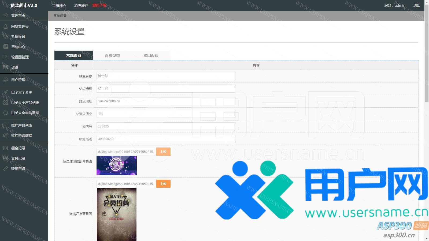Viewport: 429px width, 241px height.
Task: Open 查看站点 in the top bar
Action: 59,5
